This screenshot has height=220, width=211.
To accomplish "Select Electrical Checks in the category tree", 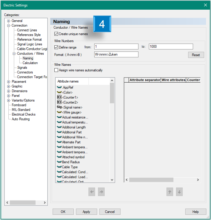I will [23, 114].
